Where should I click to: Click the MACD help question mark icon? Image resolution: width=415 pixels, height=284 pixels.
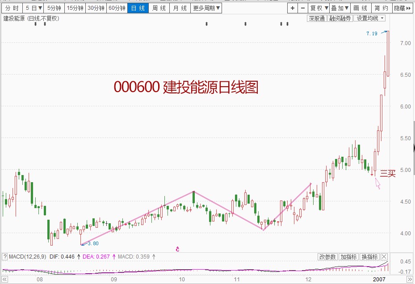[4, 257]
